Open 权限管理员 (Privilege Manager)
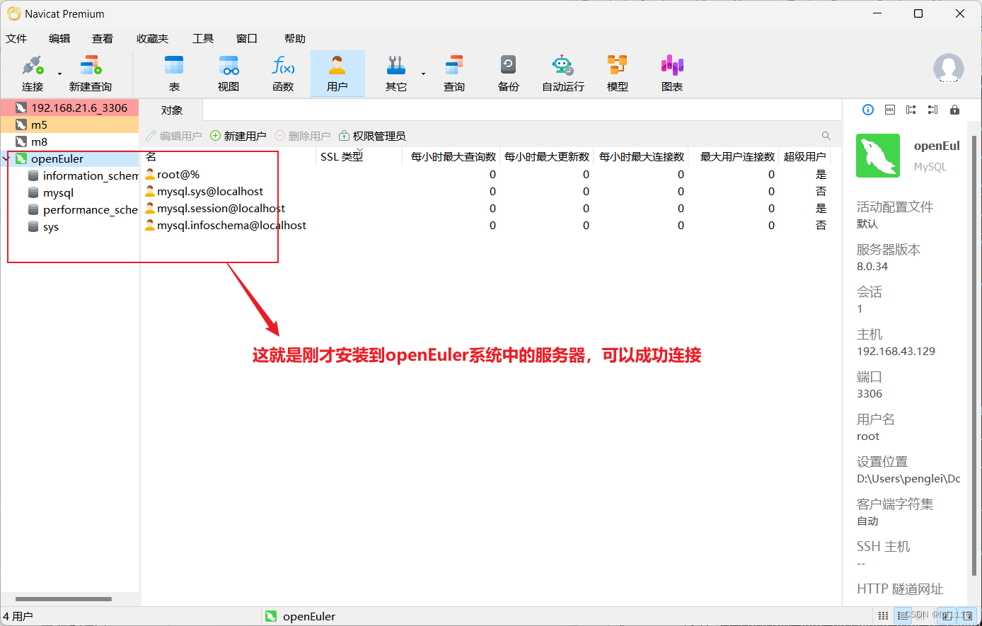The image size is (982, 626). pos(372,136)
